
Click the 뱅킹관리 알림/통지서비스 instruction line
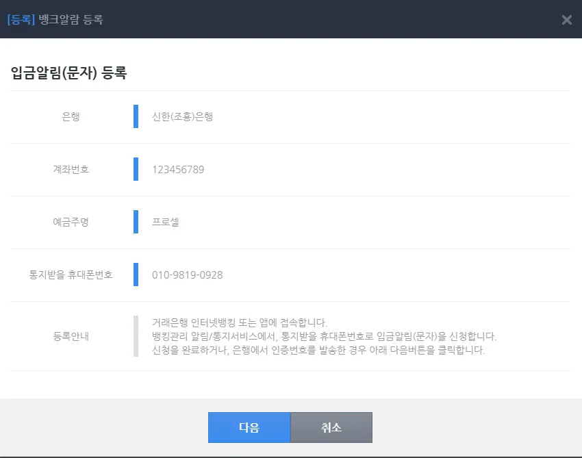[324, 336]
